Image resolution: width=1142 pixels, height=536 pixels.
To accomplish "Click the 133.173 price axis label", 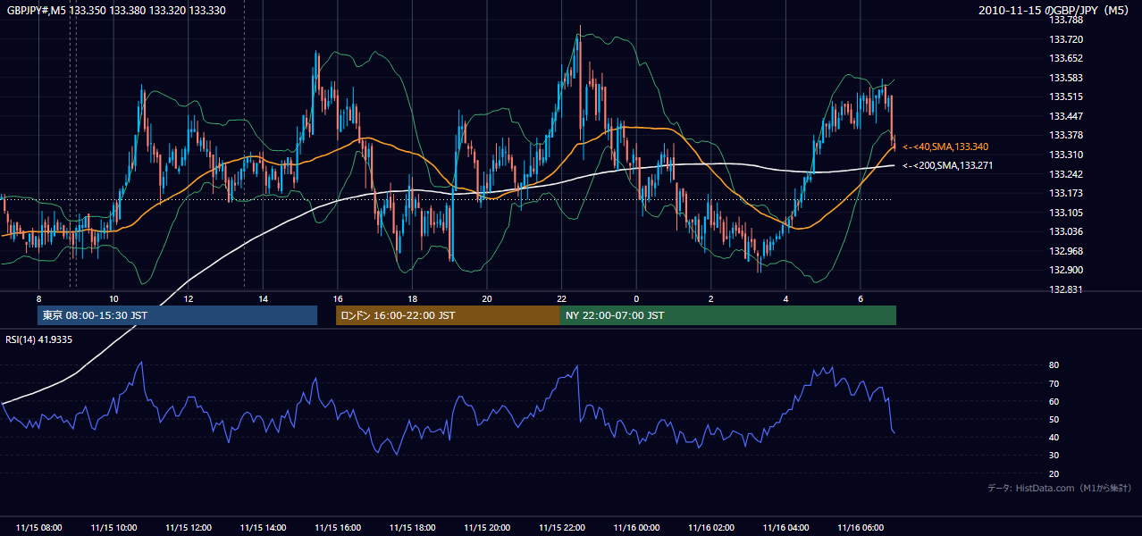I will pos(1066,193).
